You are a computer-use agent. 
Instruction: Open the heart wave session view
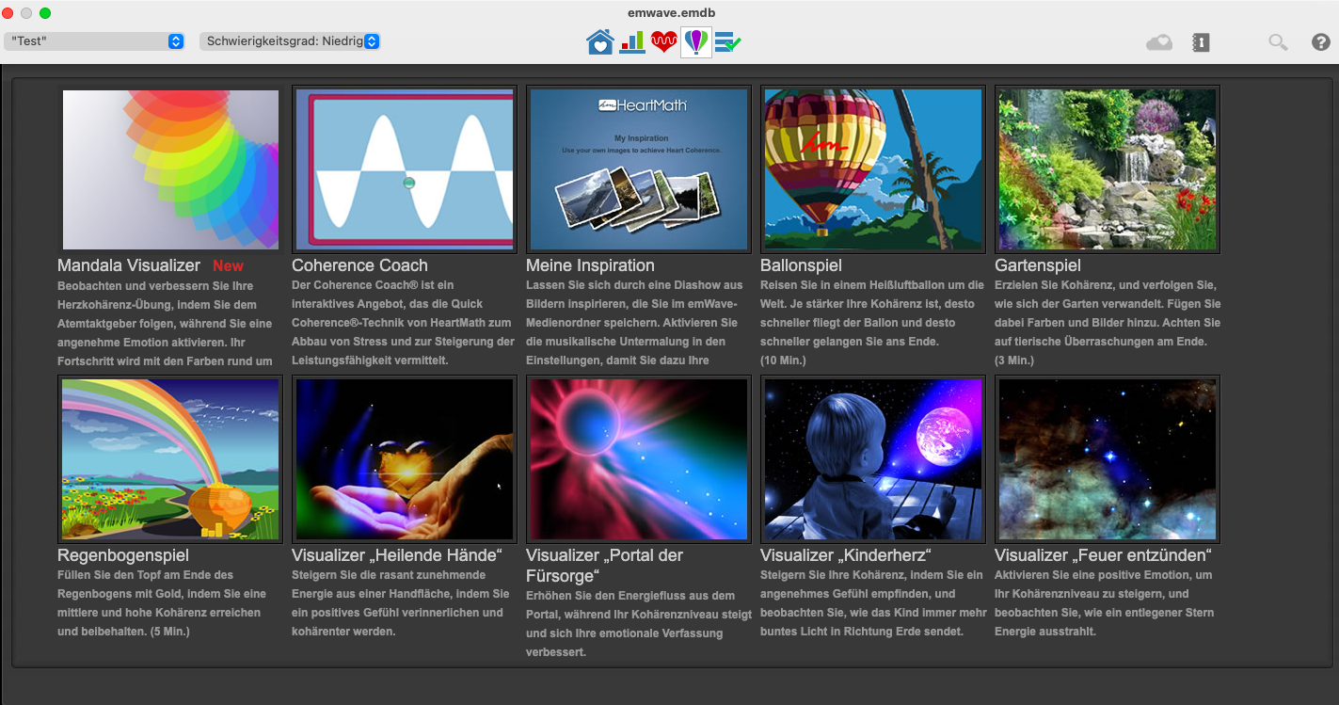click(664, 41)
